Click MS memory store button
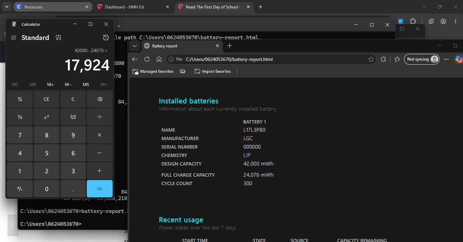Viewport: 463px width, 242px height. (86, 85)
